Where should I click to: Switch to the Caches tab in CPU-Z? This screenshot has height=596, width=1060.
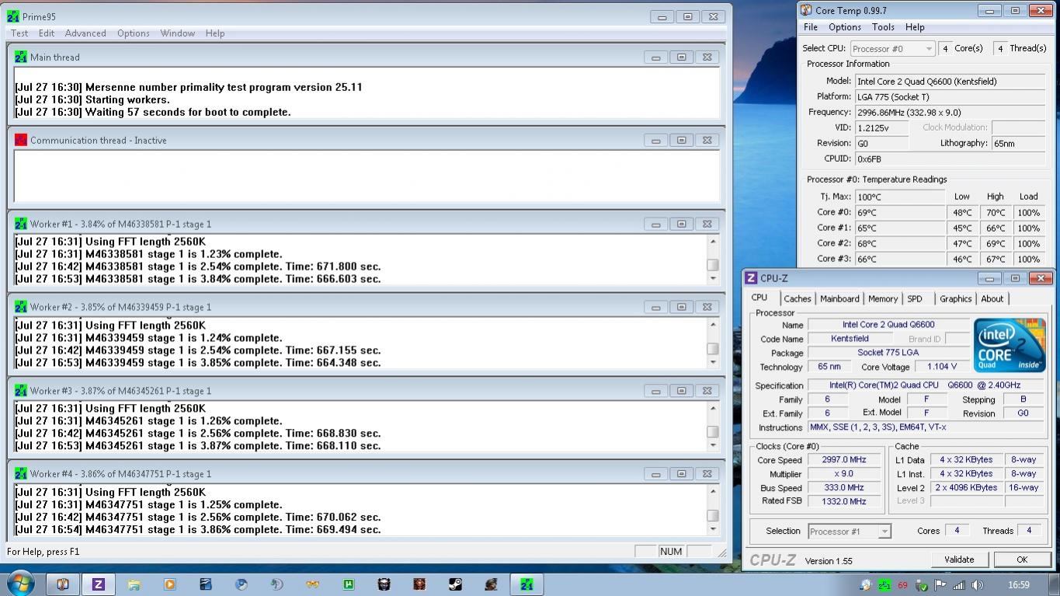click(797, 299)
